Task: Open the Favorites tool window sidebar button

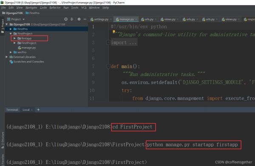Action: click(3, 160)
